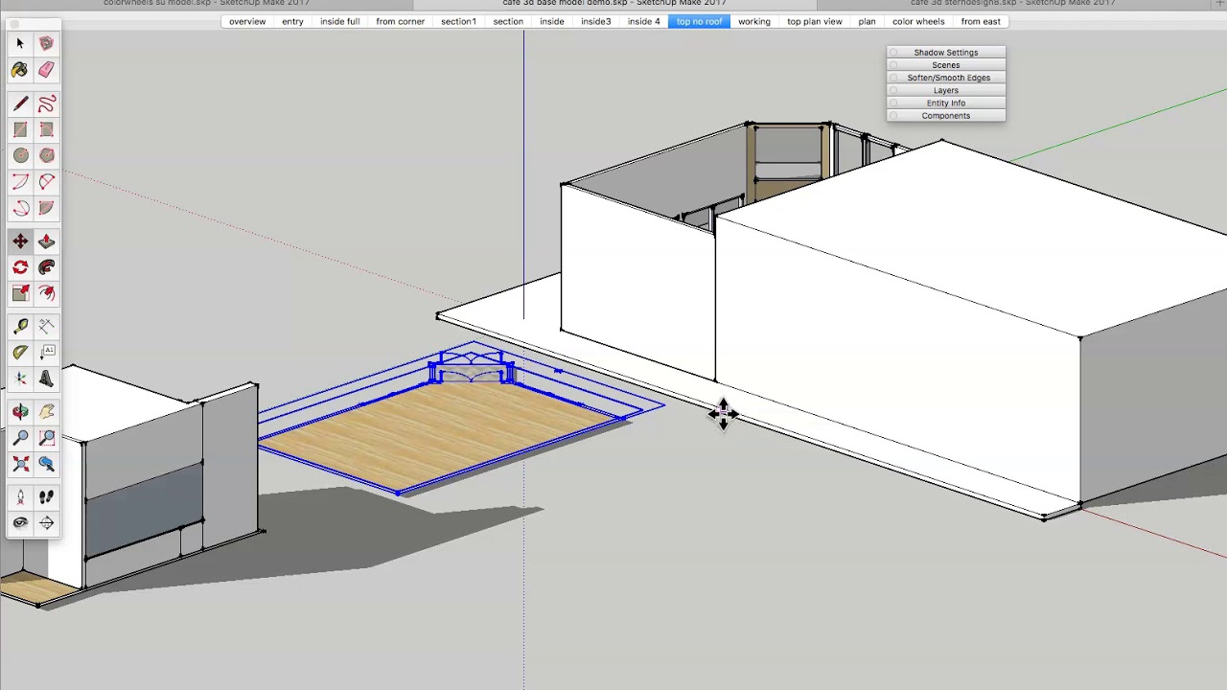Switch to the overview scene tab
The width and height of the screenshot is (1227, 690).
coord(247,21)
